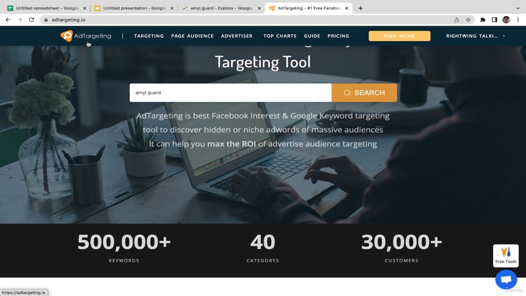
Task: Open the chat support bubble
Action: click(506, 280)
